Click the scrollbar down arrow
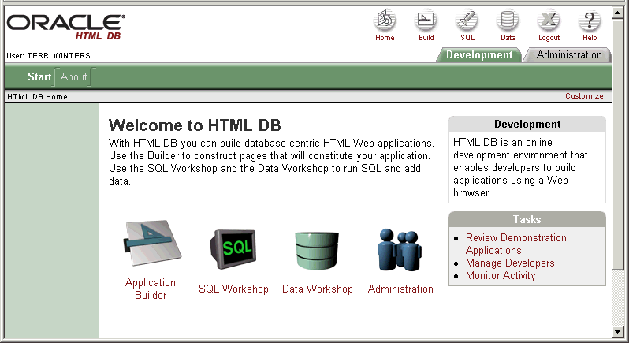629x343 pixels. pyautogui.click(x=618, y=331)
